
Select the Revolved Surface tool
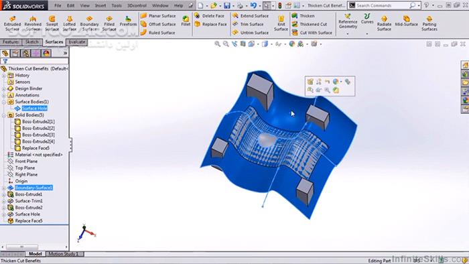tap(33, 23)
